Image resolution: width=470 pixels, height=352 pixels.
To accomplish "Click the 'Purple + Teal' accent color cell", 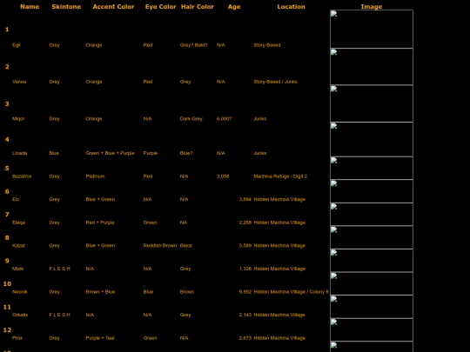I will pos(100,338).
